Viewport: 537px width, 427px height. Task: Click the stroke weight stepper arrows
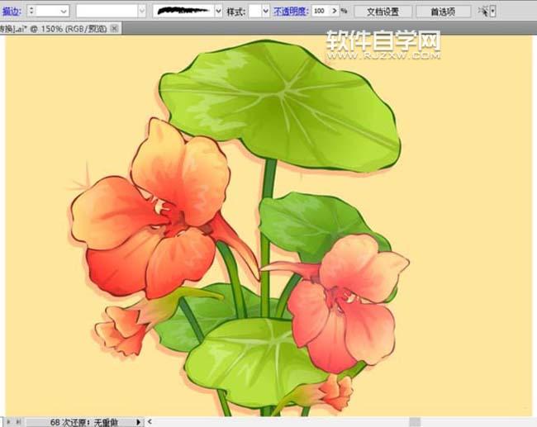[32, 12]
